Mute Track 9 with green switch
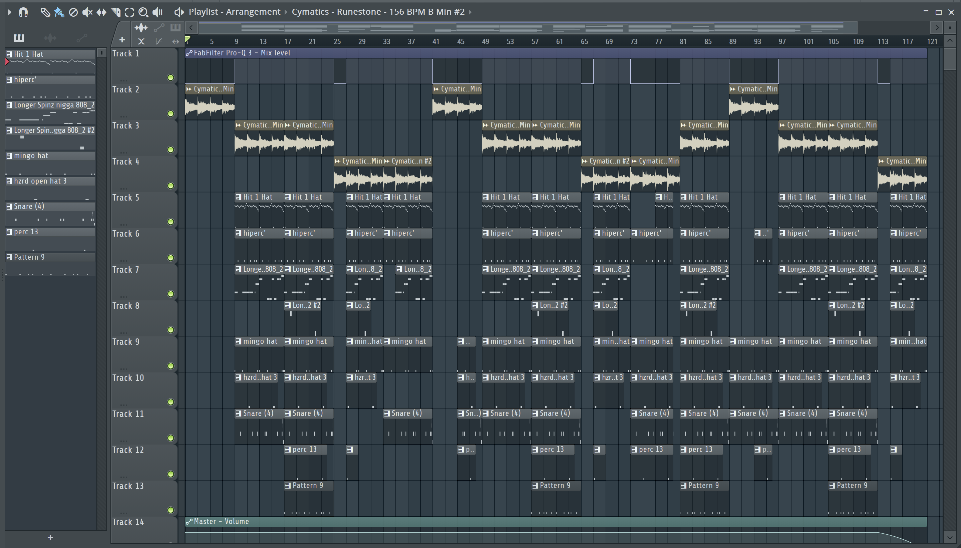 click(x=171, y=366)
